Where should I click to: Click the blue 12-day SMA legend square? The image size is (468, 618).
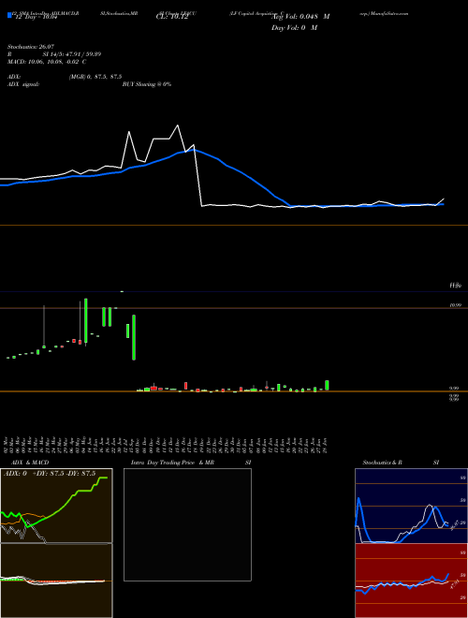[x=9, y=15]
